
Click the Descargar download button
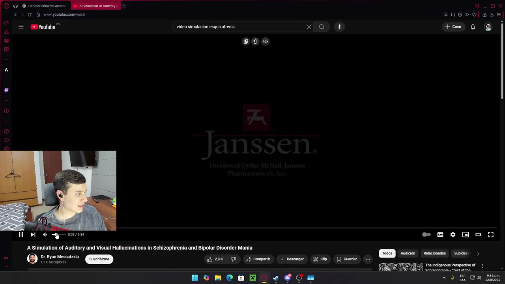pos(292,259)
